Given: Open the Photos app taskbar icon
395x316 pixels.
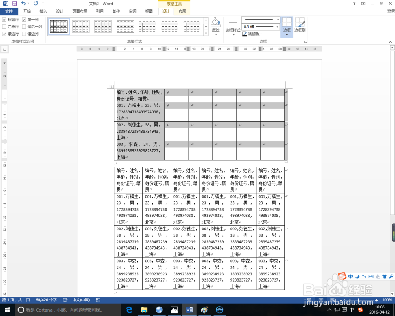Looking at the screenshot, I should point(174,310).
